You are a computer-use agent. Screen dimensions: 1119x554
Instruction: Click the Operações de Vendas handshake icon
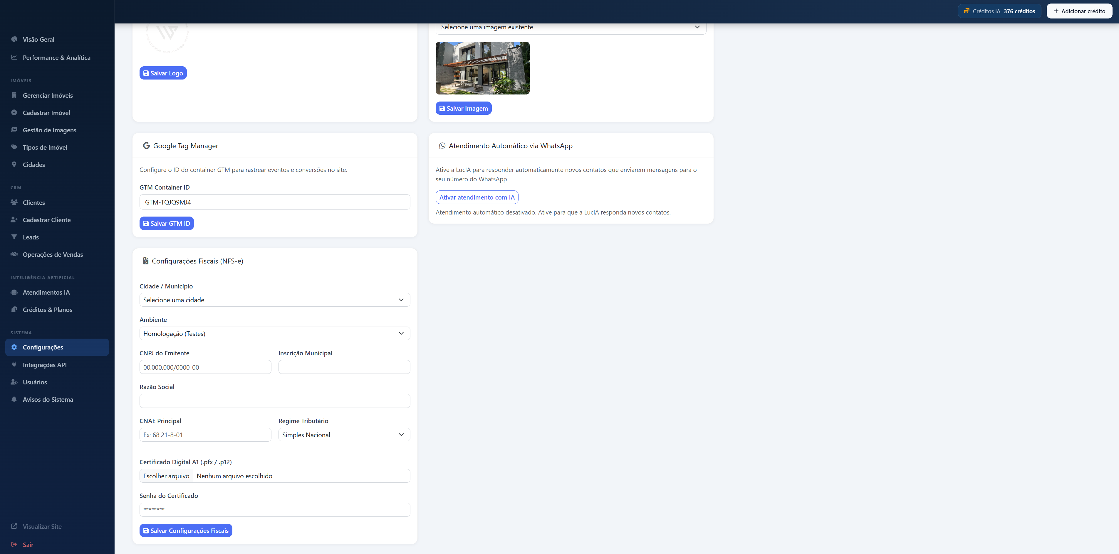pos(14,254)
